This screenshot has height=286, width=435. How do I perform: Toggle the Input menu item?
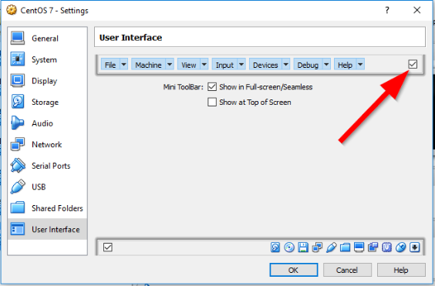[x=224, y=65]
